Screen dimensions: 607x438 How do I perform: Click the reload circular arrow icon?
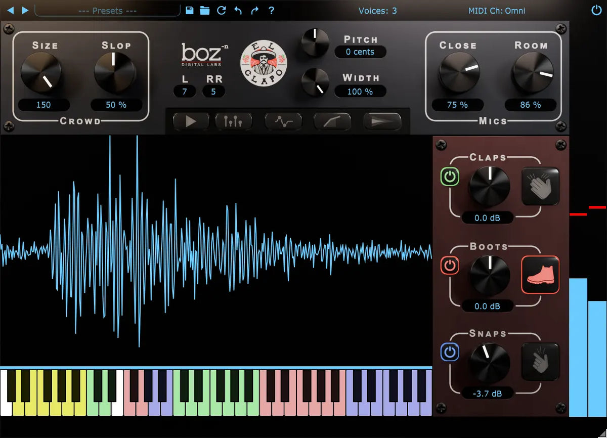click(x=221, y=11)
